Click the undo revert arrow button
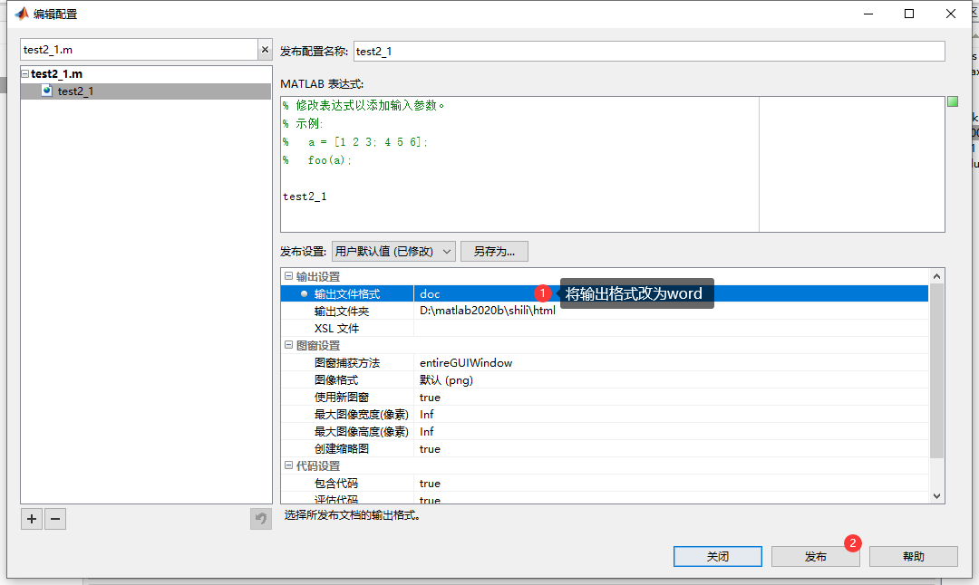The width and height of the screenshot is (979, 585). (261, 519)
